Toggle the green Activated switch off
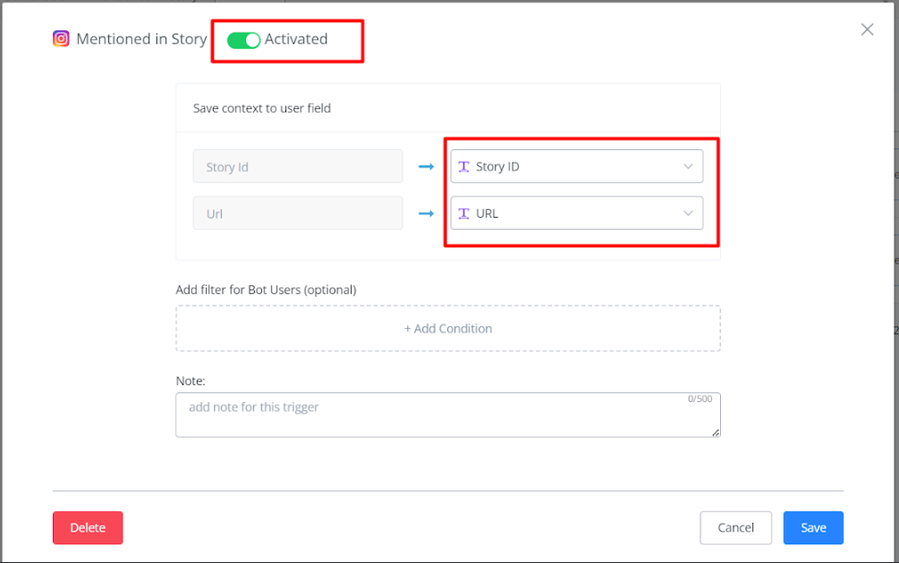This screenshot has width=899, height=563. [243, 39]
